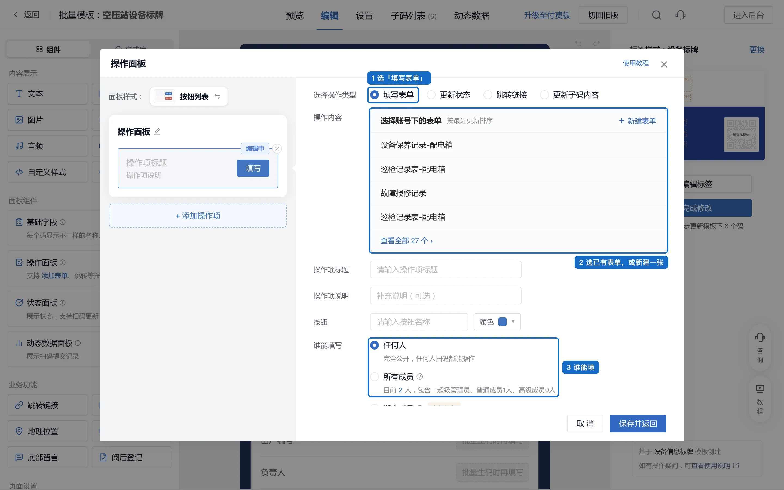The height and width of the screenshot is (490, 784).
Task: Add the 自定义样式 component
Action: coord(48,172)
